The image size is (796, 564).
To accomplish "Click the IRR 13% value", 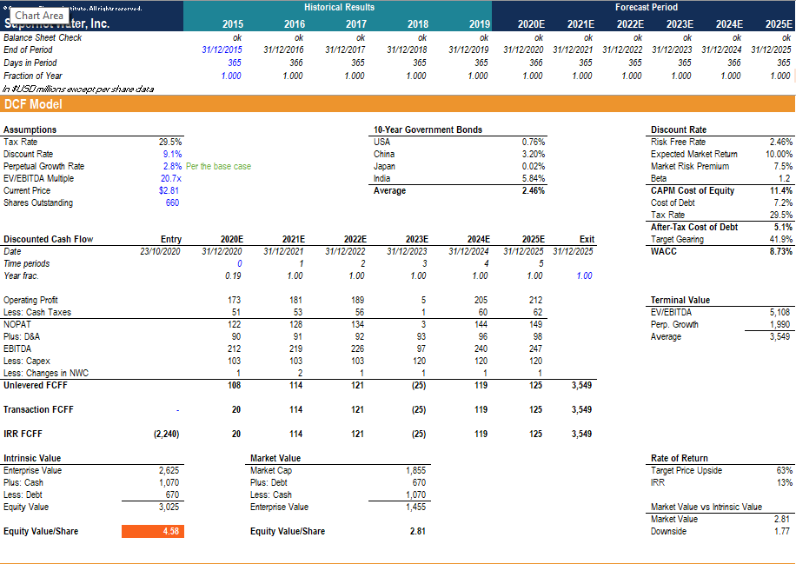I will click(785, 483).
